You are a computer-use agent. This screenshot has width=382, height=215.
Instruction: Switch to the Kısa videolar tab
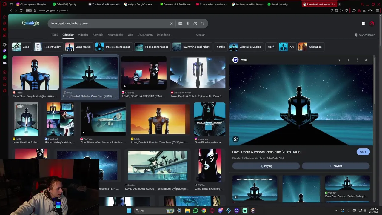(x=115, y=35)
